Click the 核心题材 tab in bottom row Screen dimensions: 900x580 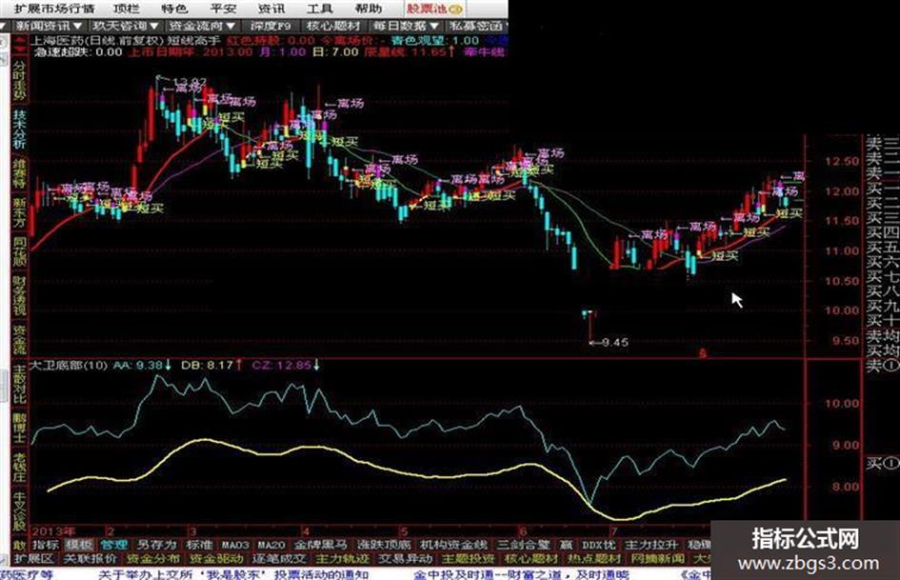click(x=530, y=558)
